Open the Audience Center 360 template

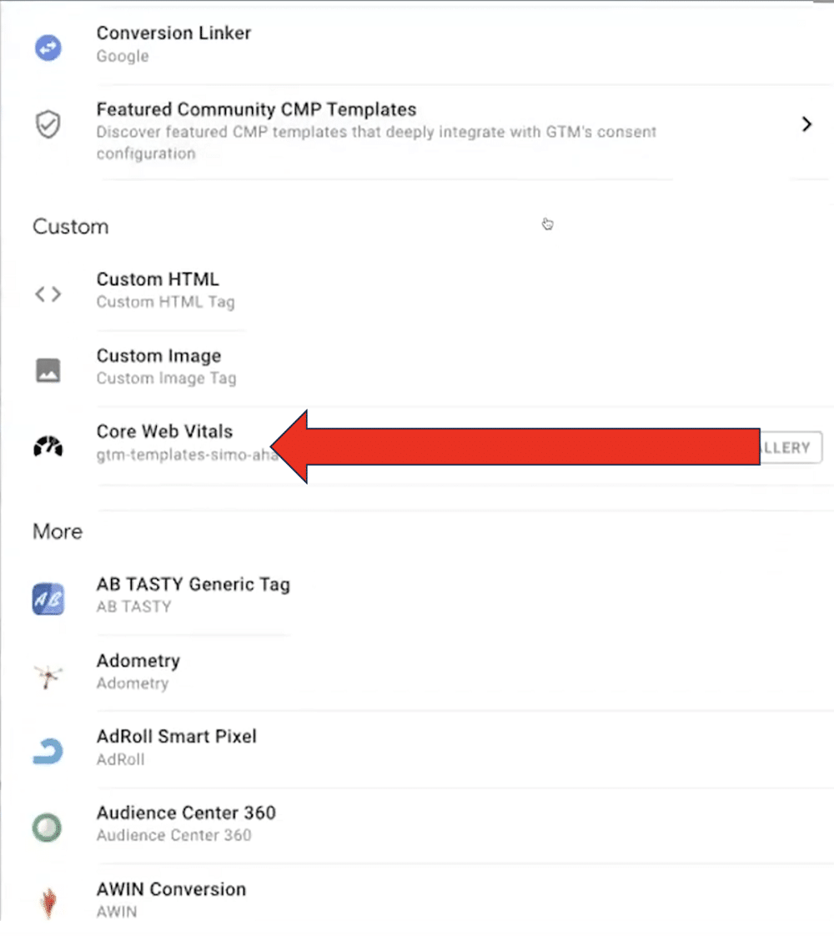187,813
